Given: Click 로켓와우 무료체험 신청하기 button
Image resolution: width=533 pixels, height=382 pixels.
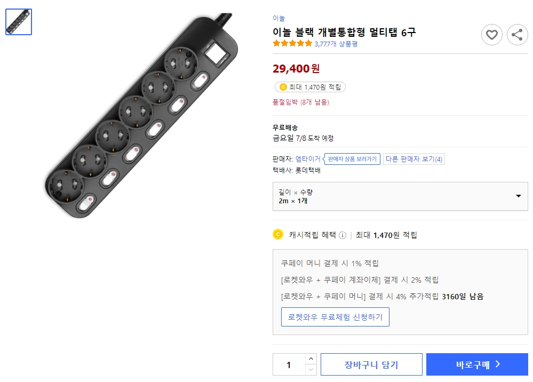Looking at the screenshot, I should click(x=335, y=316).
